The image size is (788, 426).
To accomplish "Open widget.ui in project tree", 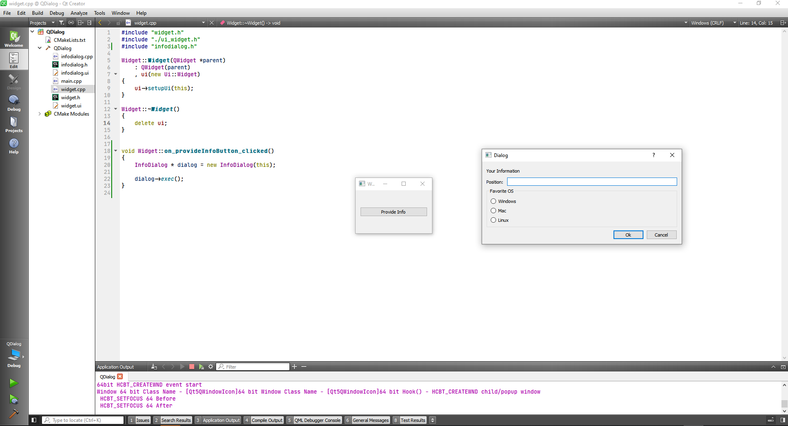I will click(x=71, y=105).
